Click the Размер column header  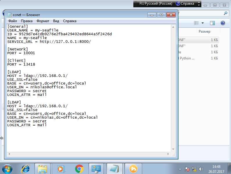click(x=204, y=31)
